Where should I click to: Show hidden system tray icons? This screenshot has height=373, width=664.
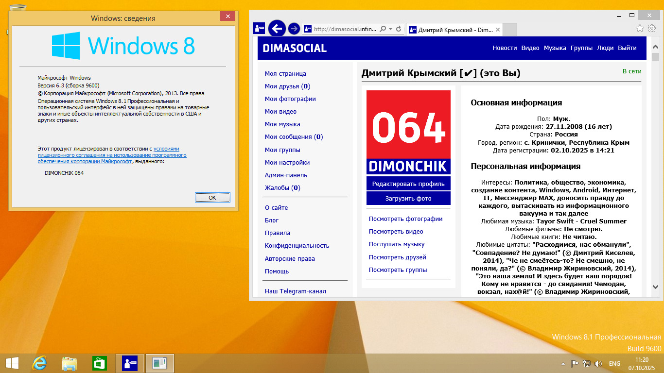563,364
